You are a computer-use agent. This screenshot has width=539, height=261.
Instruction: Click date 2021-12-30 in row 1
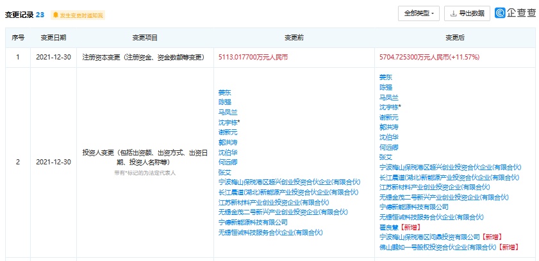pos(53,58)
